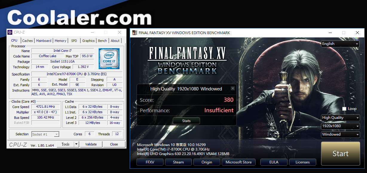Click the 'Microsoft Windows 10' OS info line
Image resolution: width=367 pixels, height=173 pixels.
point(171,145)
